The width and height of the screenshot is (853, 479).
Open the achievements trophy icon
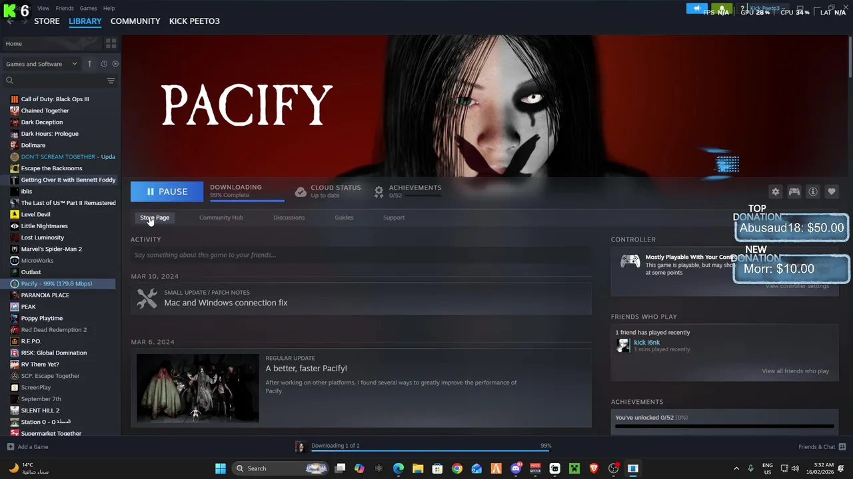point(379,192)
